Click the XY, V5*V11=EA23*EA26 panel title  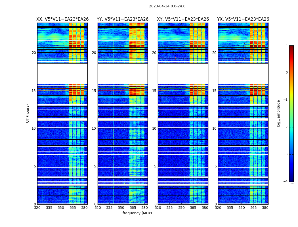(183, 19)
